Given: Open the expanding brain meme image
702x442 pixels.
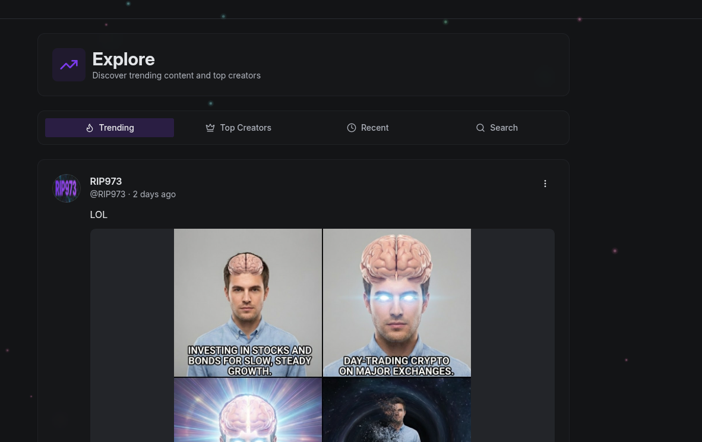Looking at the screenshot, I should pos(322,336).
